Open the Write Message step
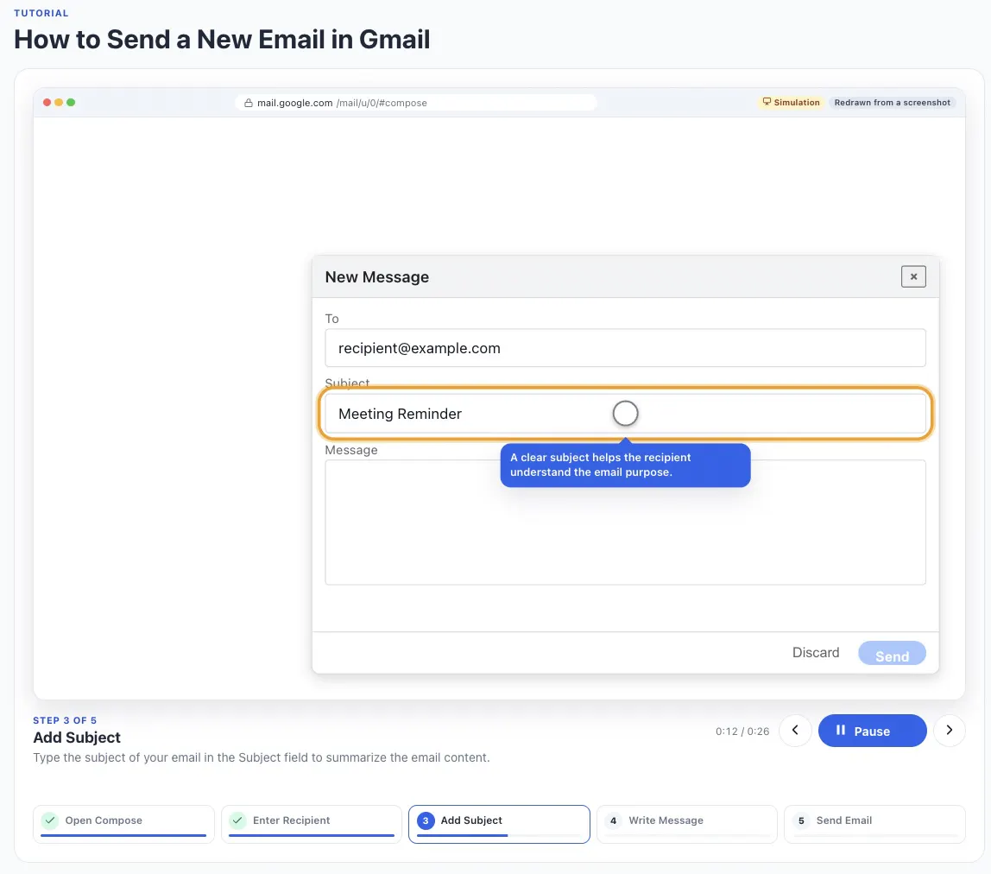991x874 pixels. point(687,824)
